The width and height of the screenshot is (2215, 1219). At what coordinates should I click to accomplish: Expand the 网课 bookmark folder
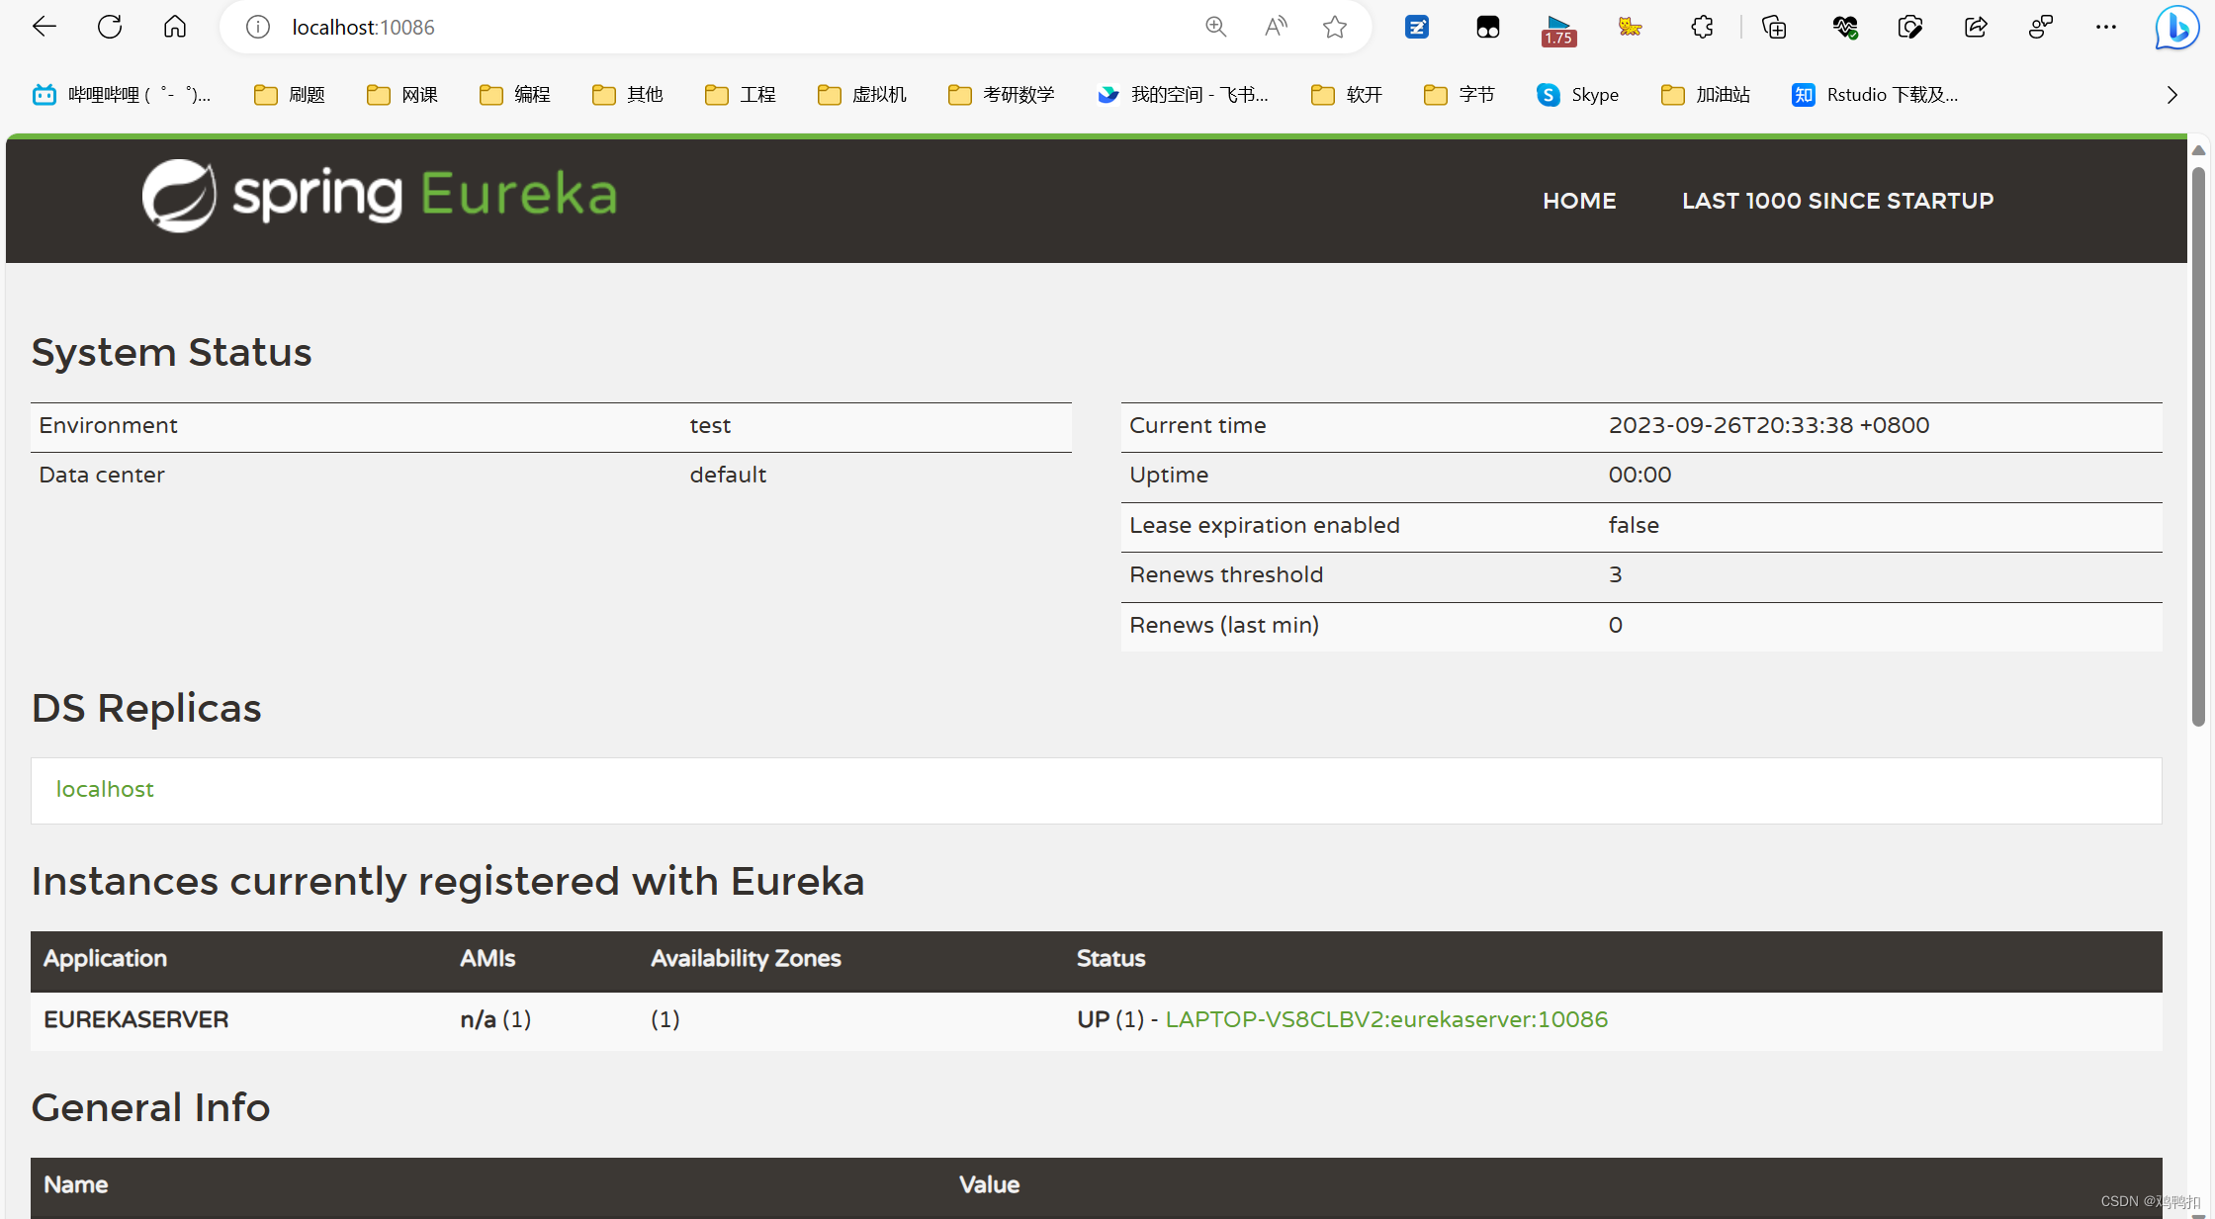(x=402, y=95)
